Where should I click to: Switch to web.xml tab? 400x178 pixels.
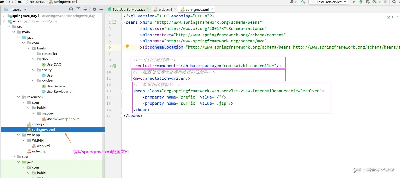tap(165, 10)
